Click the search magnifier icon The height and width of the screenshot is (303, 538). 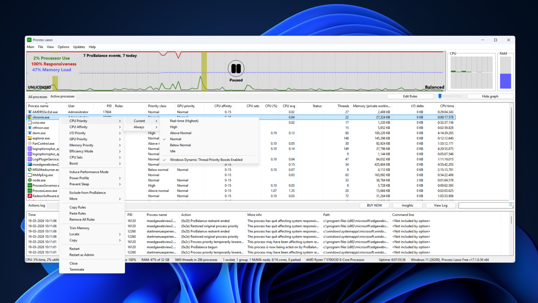[511, 205]
